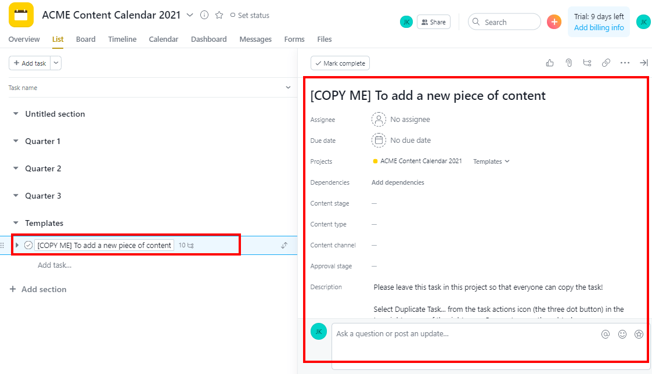Image resolution: width=652 pixels, height=374 pixels.
Task: Select the List tab
Action: coord(58,39)
